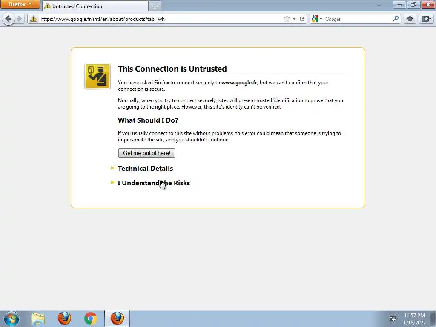Open the Windows Start button
Screen dimensions: 436x327
11,318
